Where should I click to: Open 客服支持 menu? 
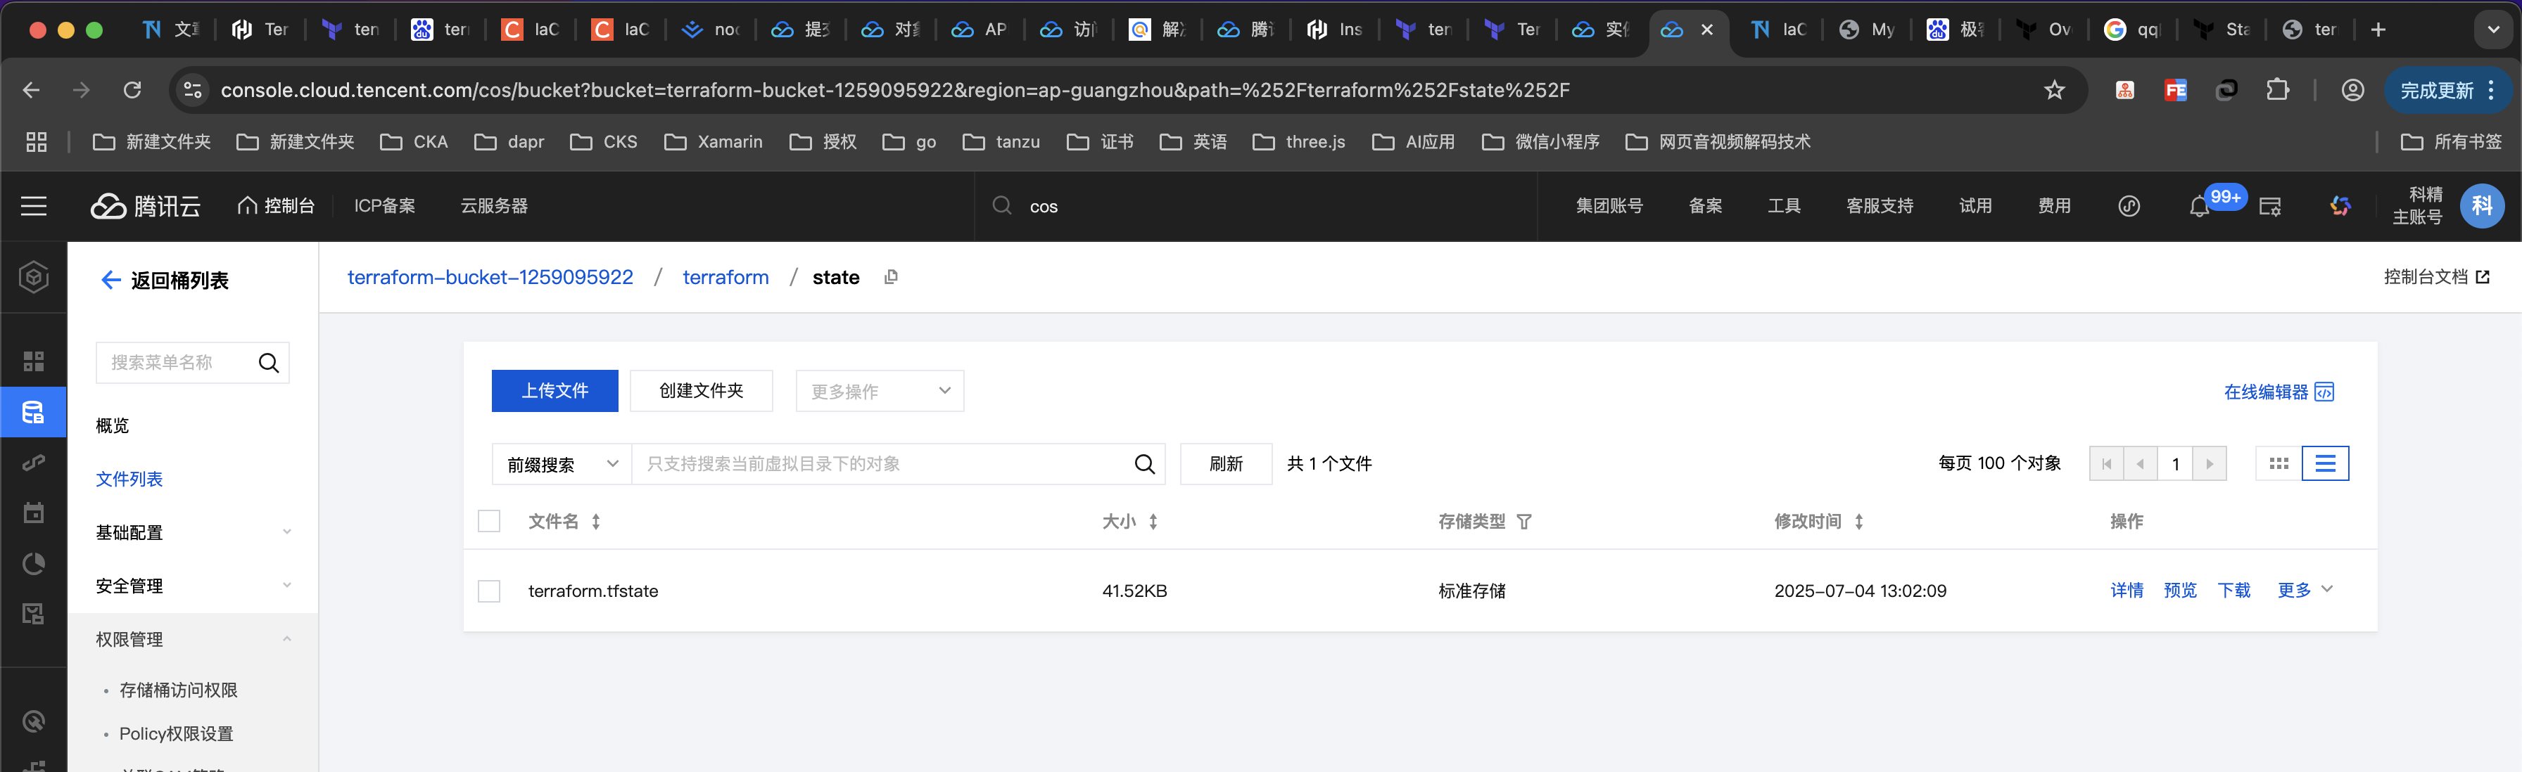point(1879,207)
